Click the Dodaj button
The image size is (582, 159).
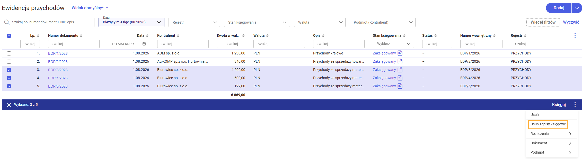tap(559, 8)
